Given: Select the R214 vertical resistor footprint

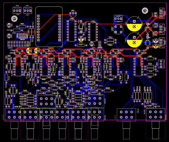Looking at the screenshot, I should [x=100, y=56].
